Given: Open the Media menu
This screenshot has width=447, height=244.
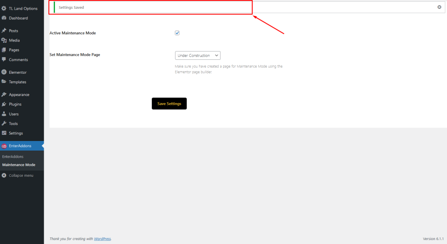Looking at the screenshot, I should [14, 40].
